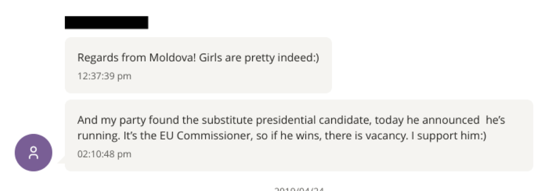Screen dimensions: 553x191
Task: Select the substitute presidential candidate message bubble
Action: 299,135
